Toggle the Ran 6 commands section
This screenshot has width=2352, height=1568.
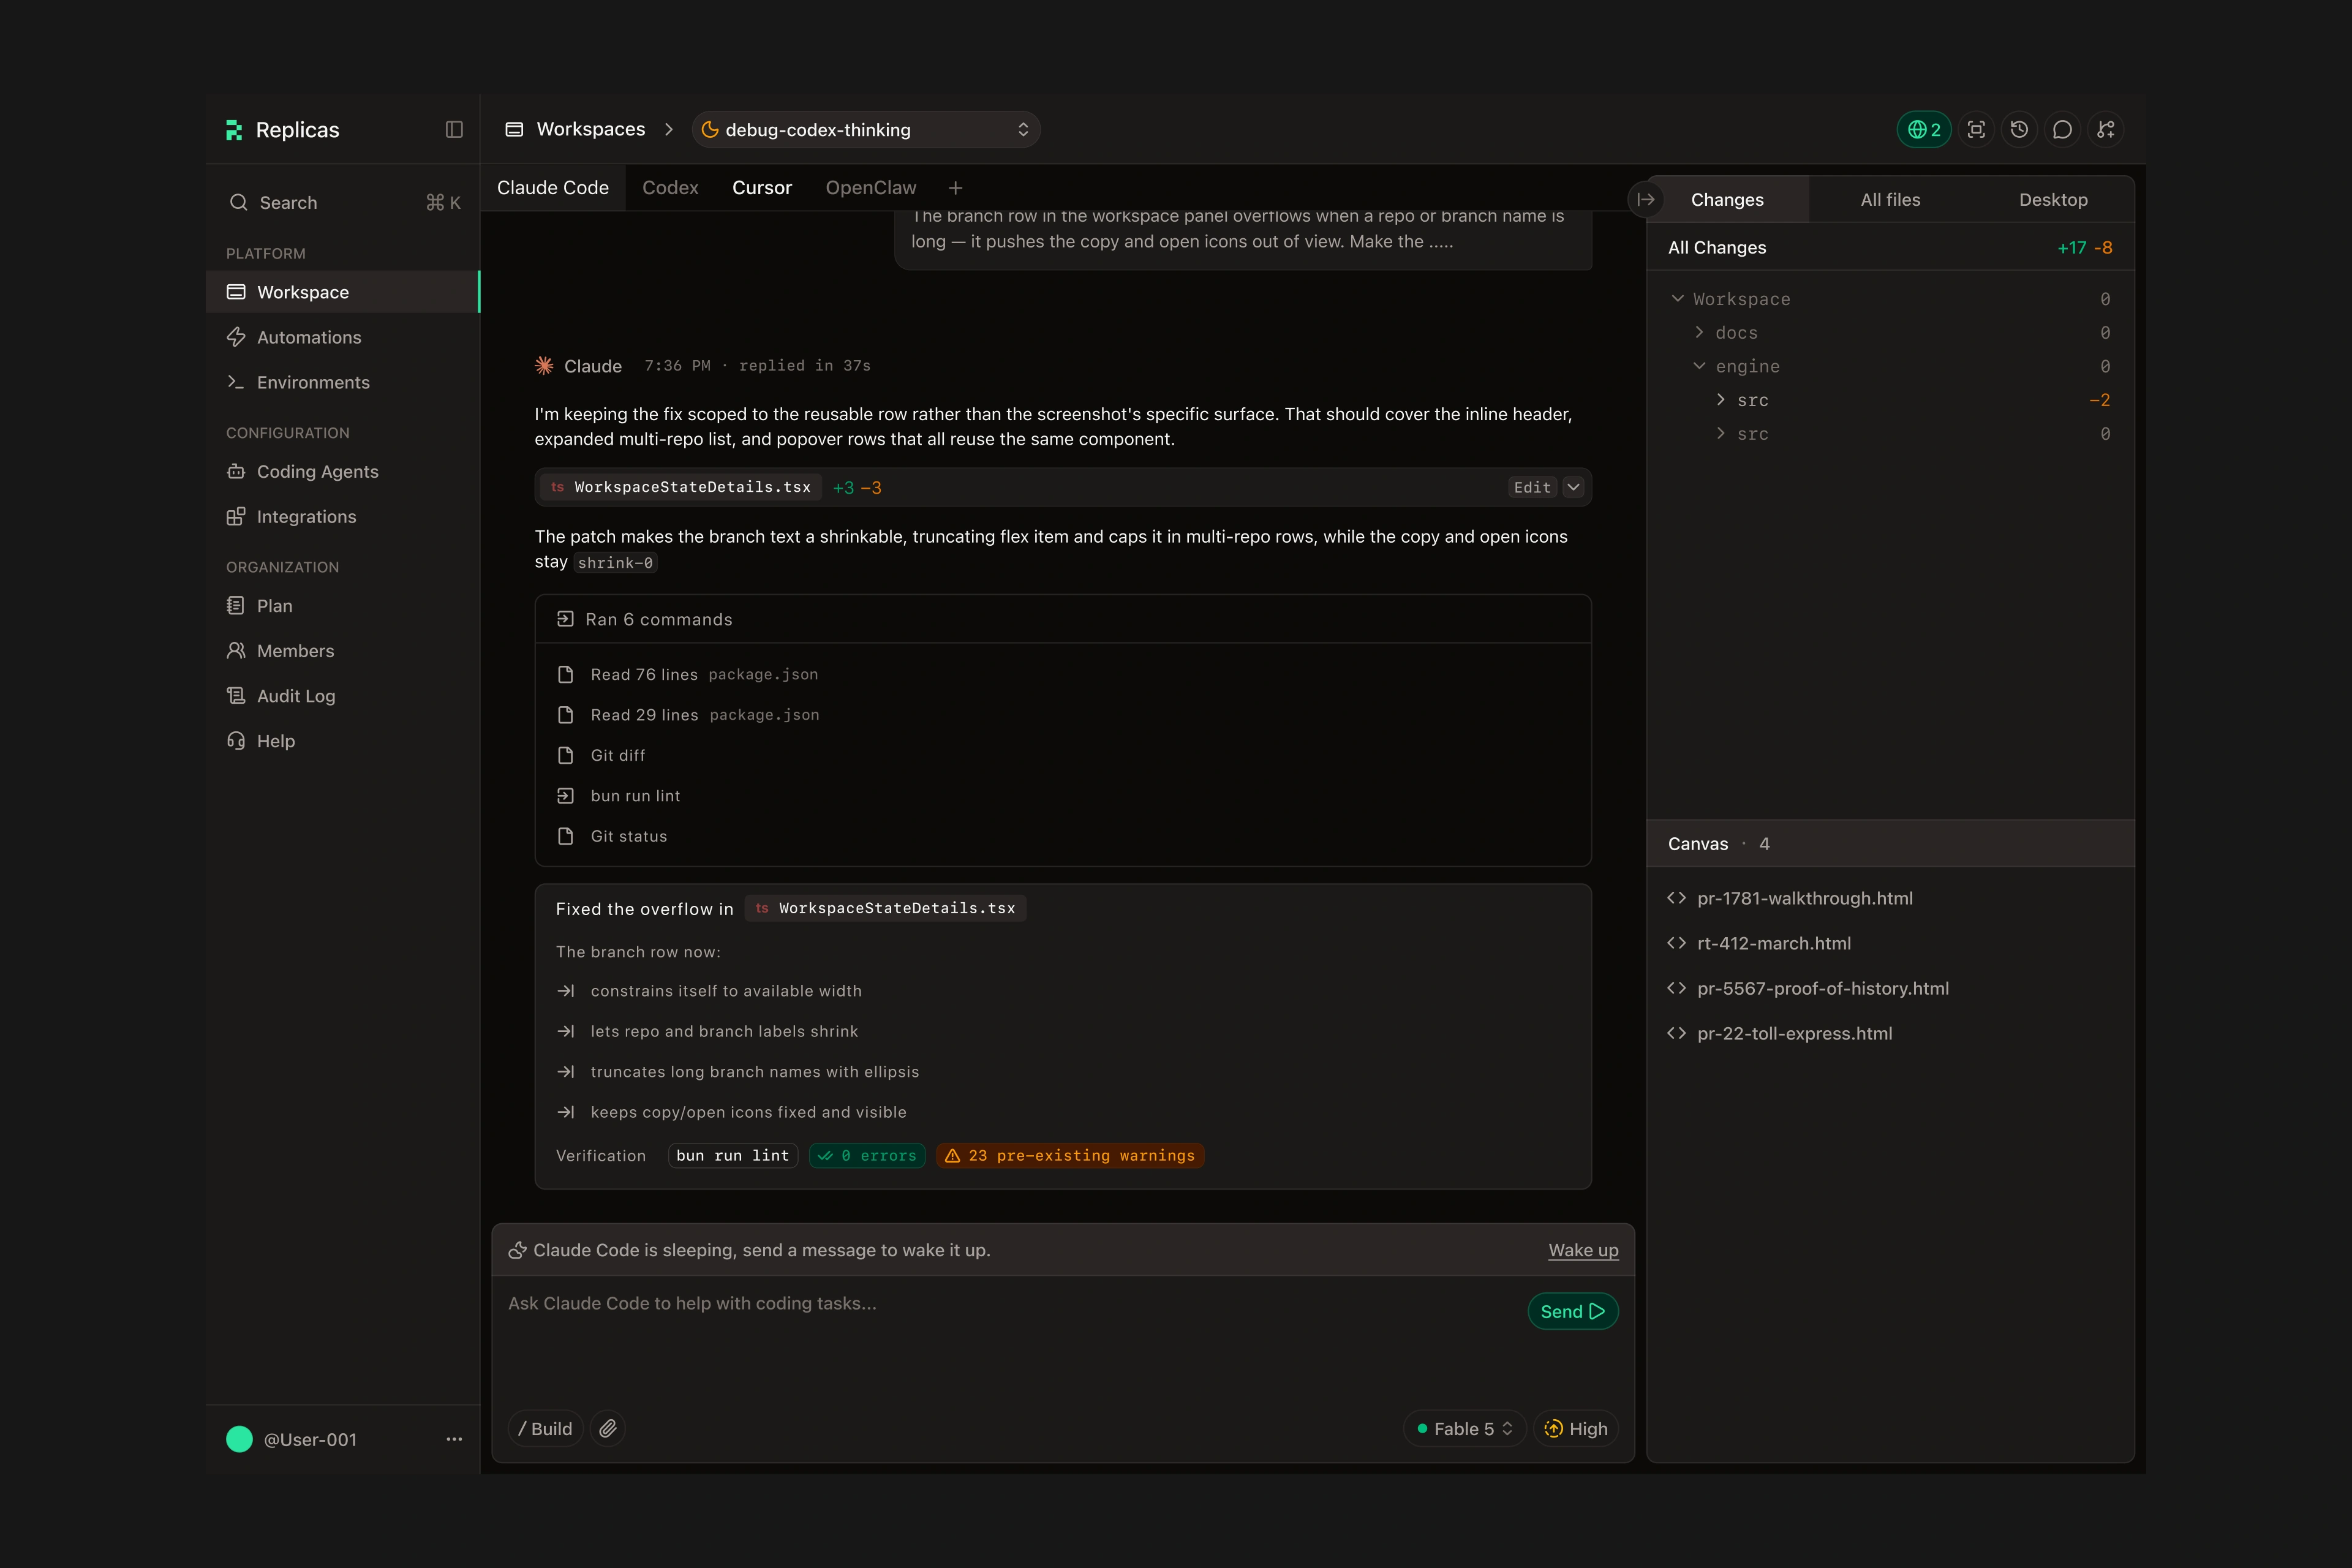pos(1063,619)
